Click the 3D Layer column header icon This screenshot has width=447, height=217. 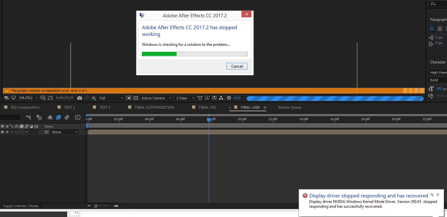36,126
